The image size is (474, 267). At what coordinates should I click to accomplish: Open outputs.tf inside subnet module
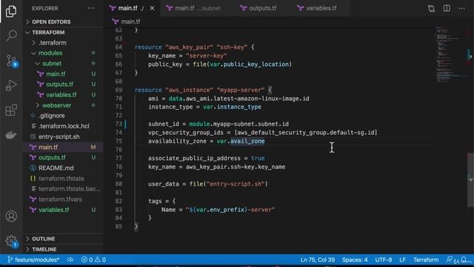coord(63,85)
